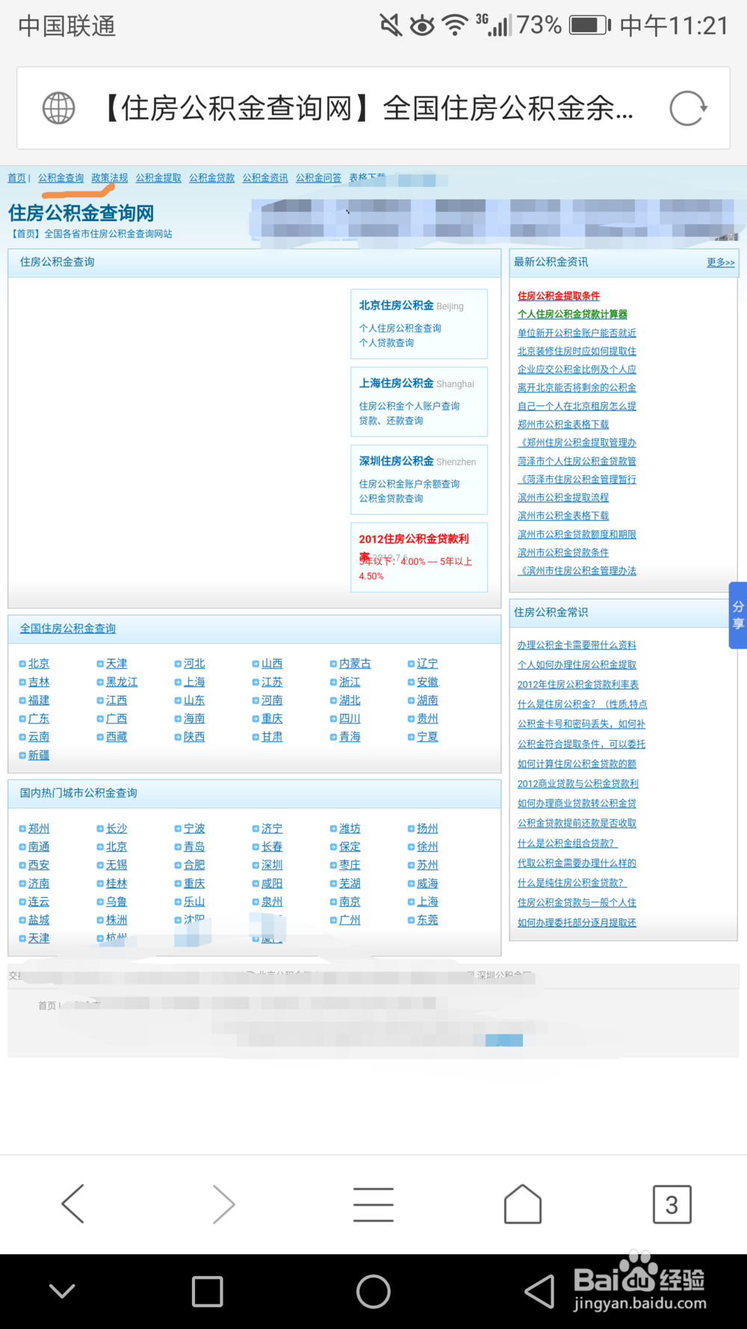Select 郑州 in hot cities list
This screenshot has width=747, height=1329.
click(x=39, y=828)
